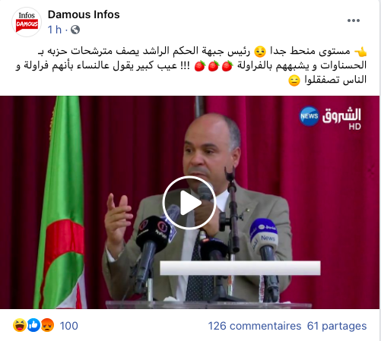Click the Damous Infos profile picture
The height and width of the screenshot is (341, 381).
[27, 22]
